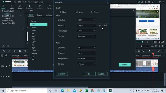The height and width of the screenshot is (93, 166).
Task: Switch to the Device tab in Export
Action: (39, 15)
